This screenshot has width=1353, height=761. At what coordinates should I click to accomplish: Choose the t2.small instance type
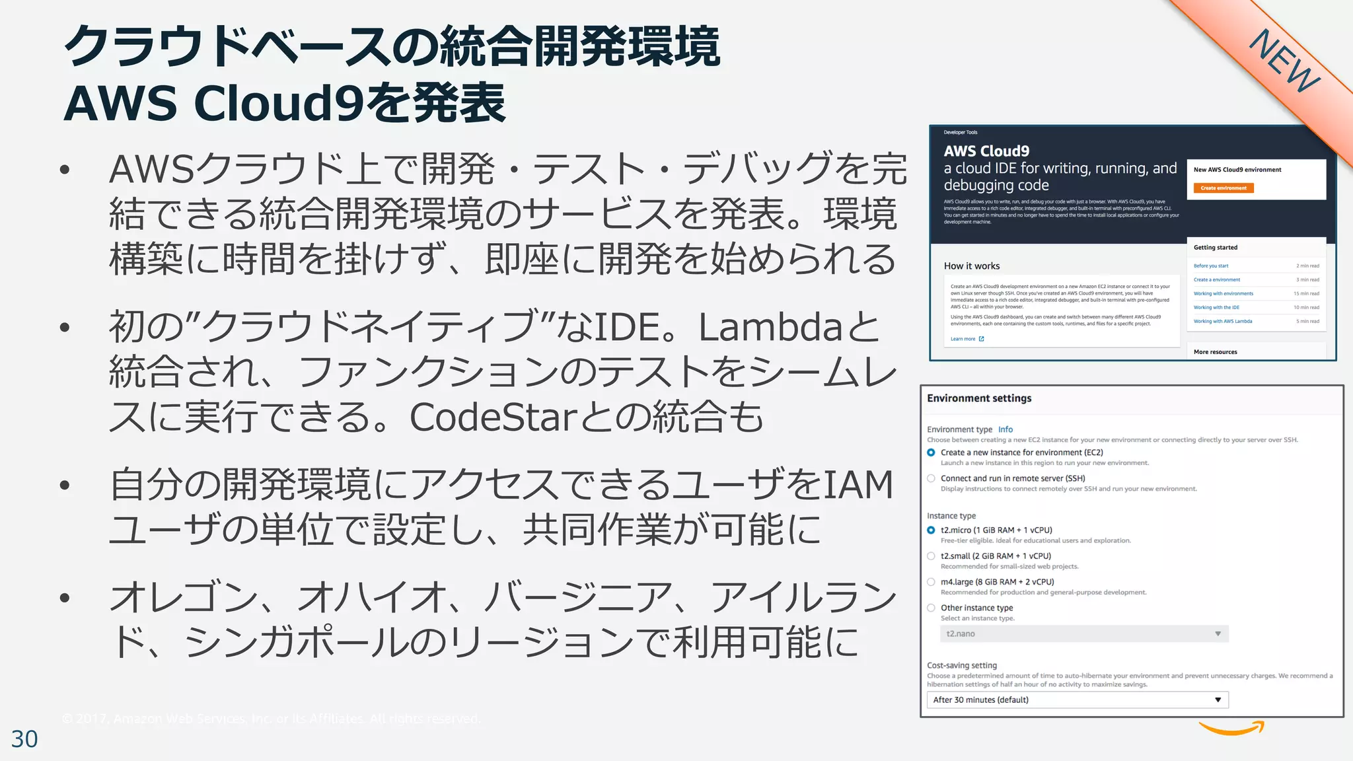click(931, 556)
